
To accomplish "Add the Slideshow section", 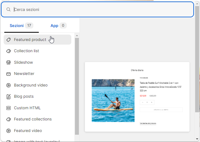I will (23, 63).
